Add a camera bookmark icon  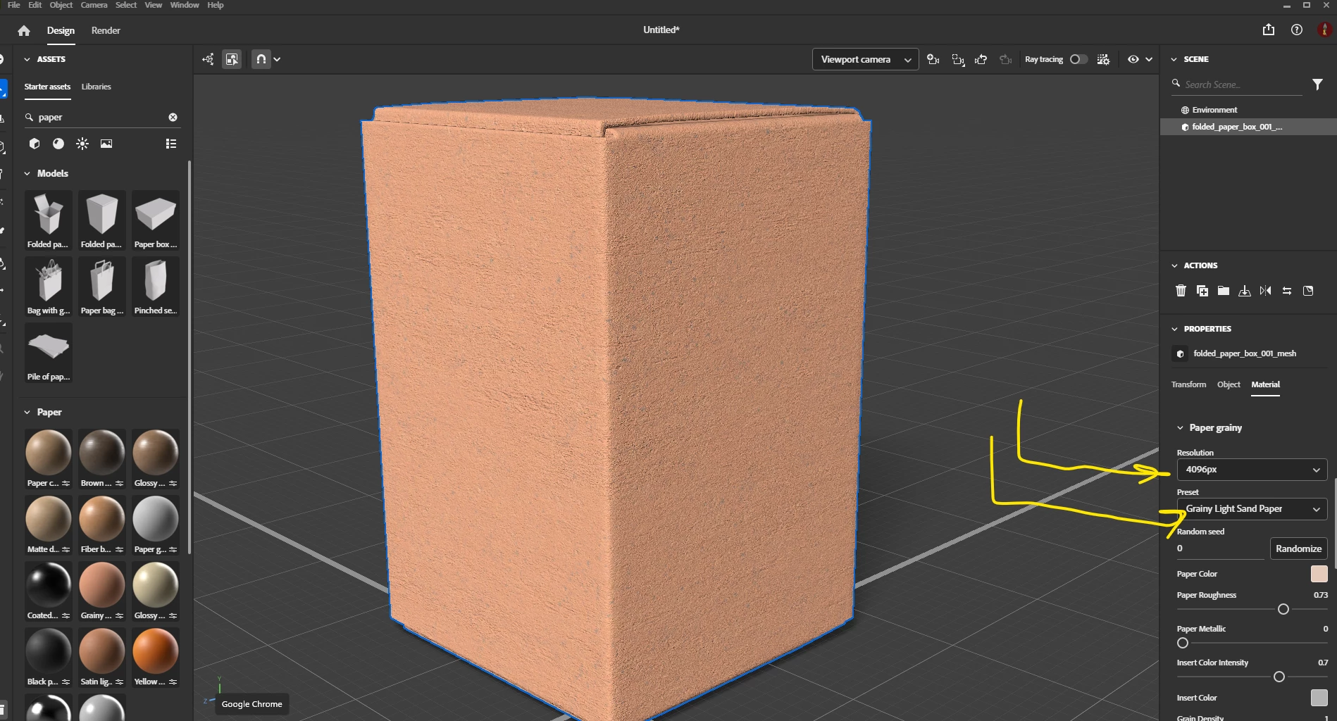[933, 59]
